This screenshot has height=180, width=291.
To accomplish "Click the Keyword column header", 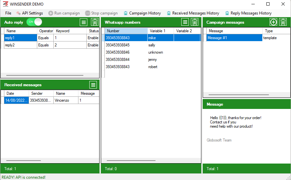I will [x=70, y=31].
